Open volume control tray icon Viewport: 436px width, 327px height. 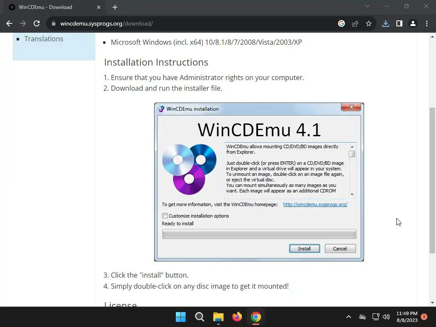(386, 317)
